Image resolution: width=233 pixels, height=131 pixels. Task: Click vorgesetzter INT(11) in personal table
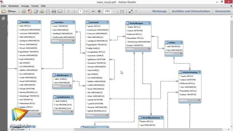(96, 52)
